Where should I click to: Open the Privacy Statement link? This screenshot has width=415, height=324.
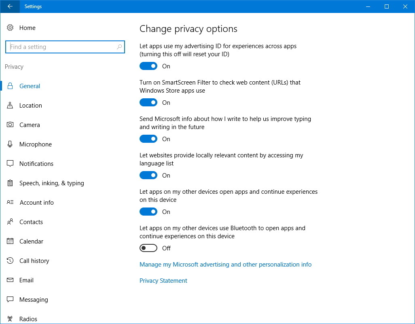pos(163,280)
